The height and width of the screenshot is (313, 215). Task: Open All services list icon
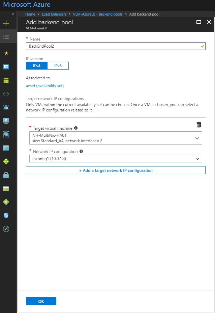(x=6, y=37)
